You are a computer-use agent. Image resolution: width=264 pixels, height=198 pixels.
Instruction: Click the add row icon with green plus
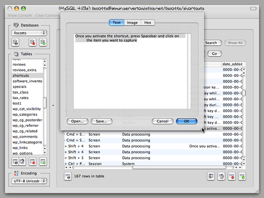click(x=242, y=176)
